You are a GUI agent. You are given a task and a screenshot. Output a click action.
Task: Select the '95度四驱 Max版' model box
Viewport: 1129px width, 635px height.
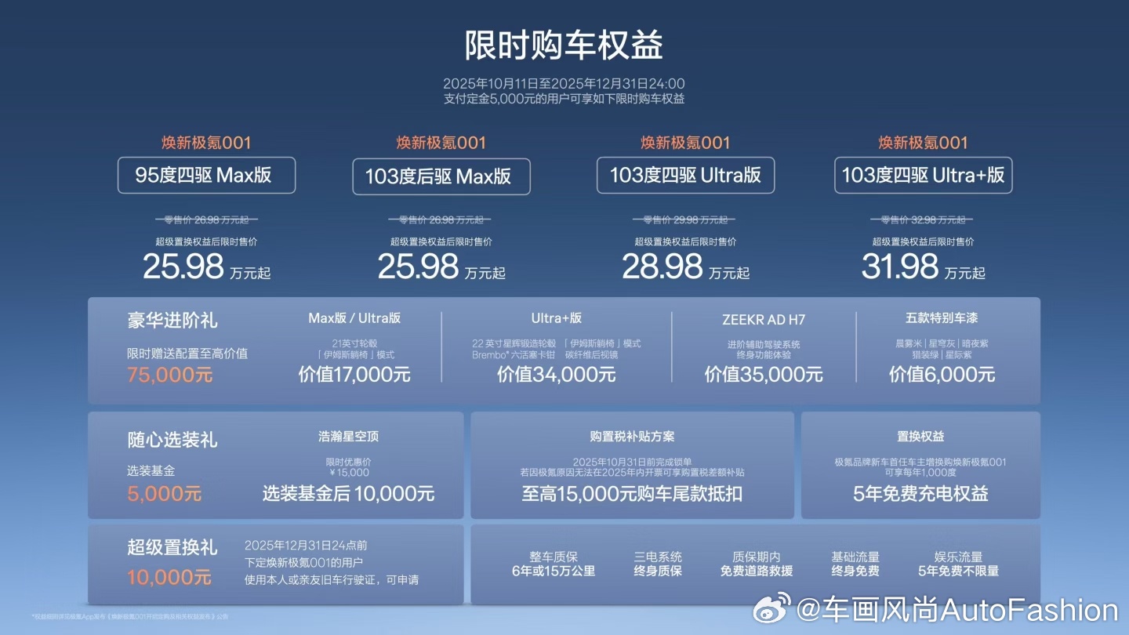point(206,175)
